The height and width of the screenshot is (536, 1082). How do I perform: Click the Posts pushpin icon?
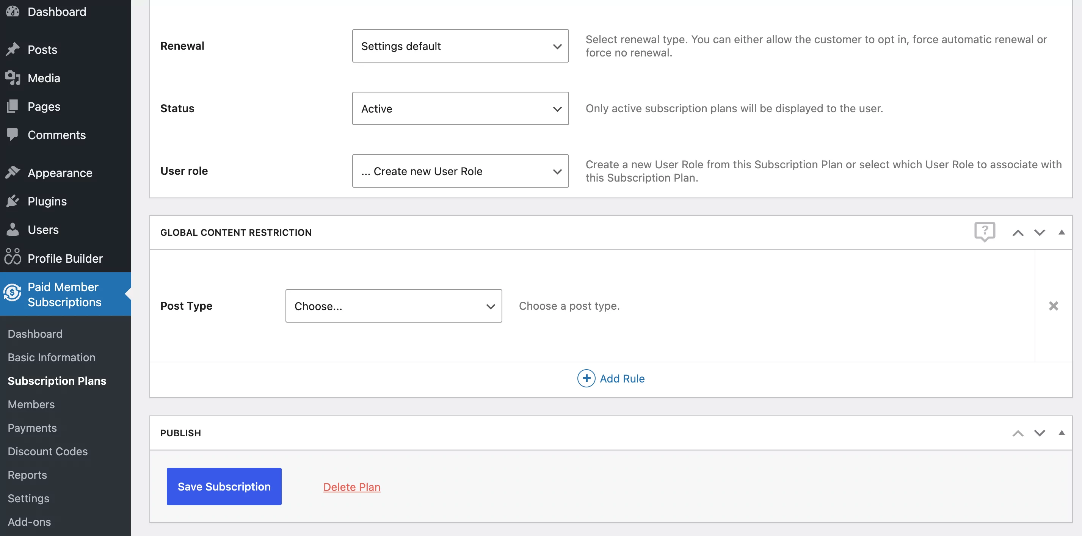click(13, 50)
